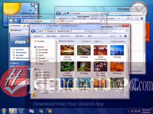Image resolution: width=153 pixels, height=114 pixels.
Task: Click Messenger link on MSN page
Action: coord(21,53)
